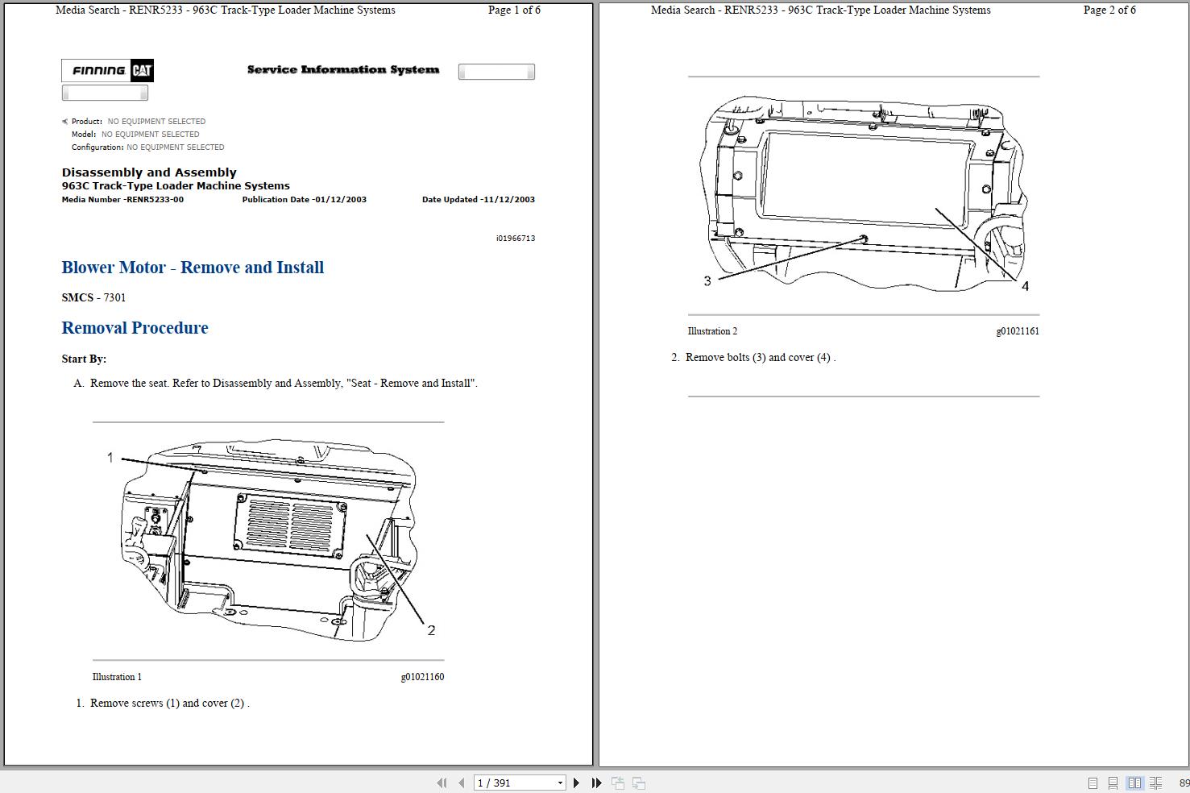This screenshot has width=1190, height=793.
Task: Click the previous view navigation icon
Action: coord(618,783)
